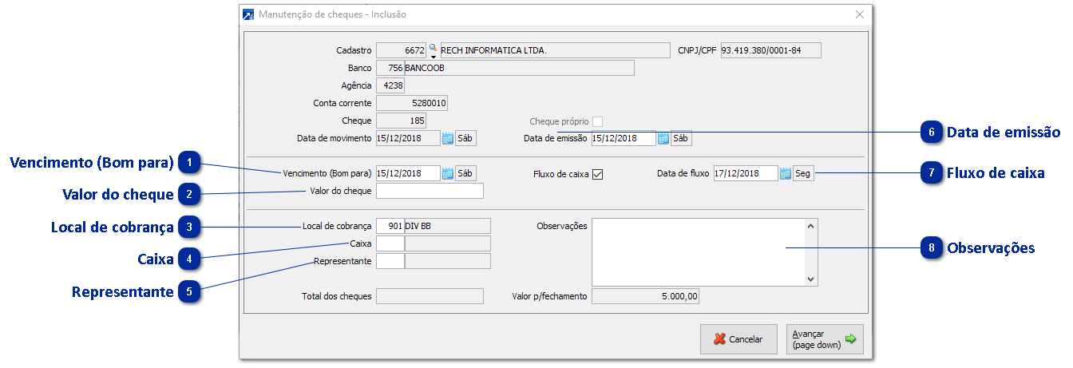
Task: Click the Data de movimento date field
Action: [408, 138]
